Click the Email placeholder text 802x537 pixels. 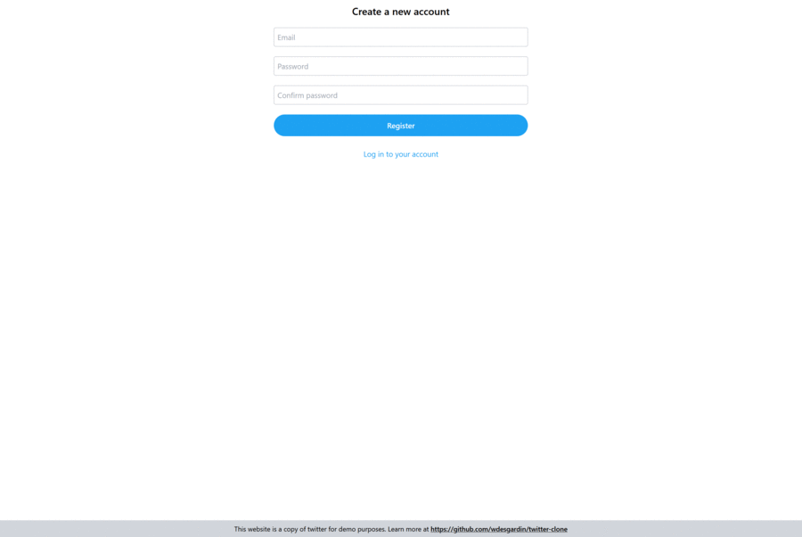click(286, 37)
